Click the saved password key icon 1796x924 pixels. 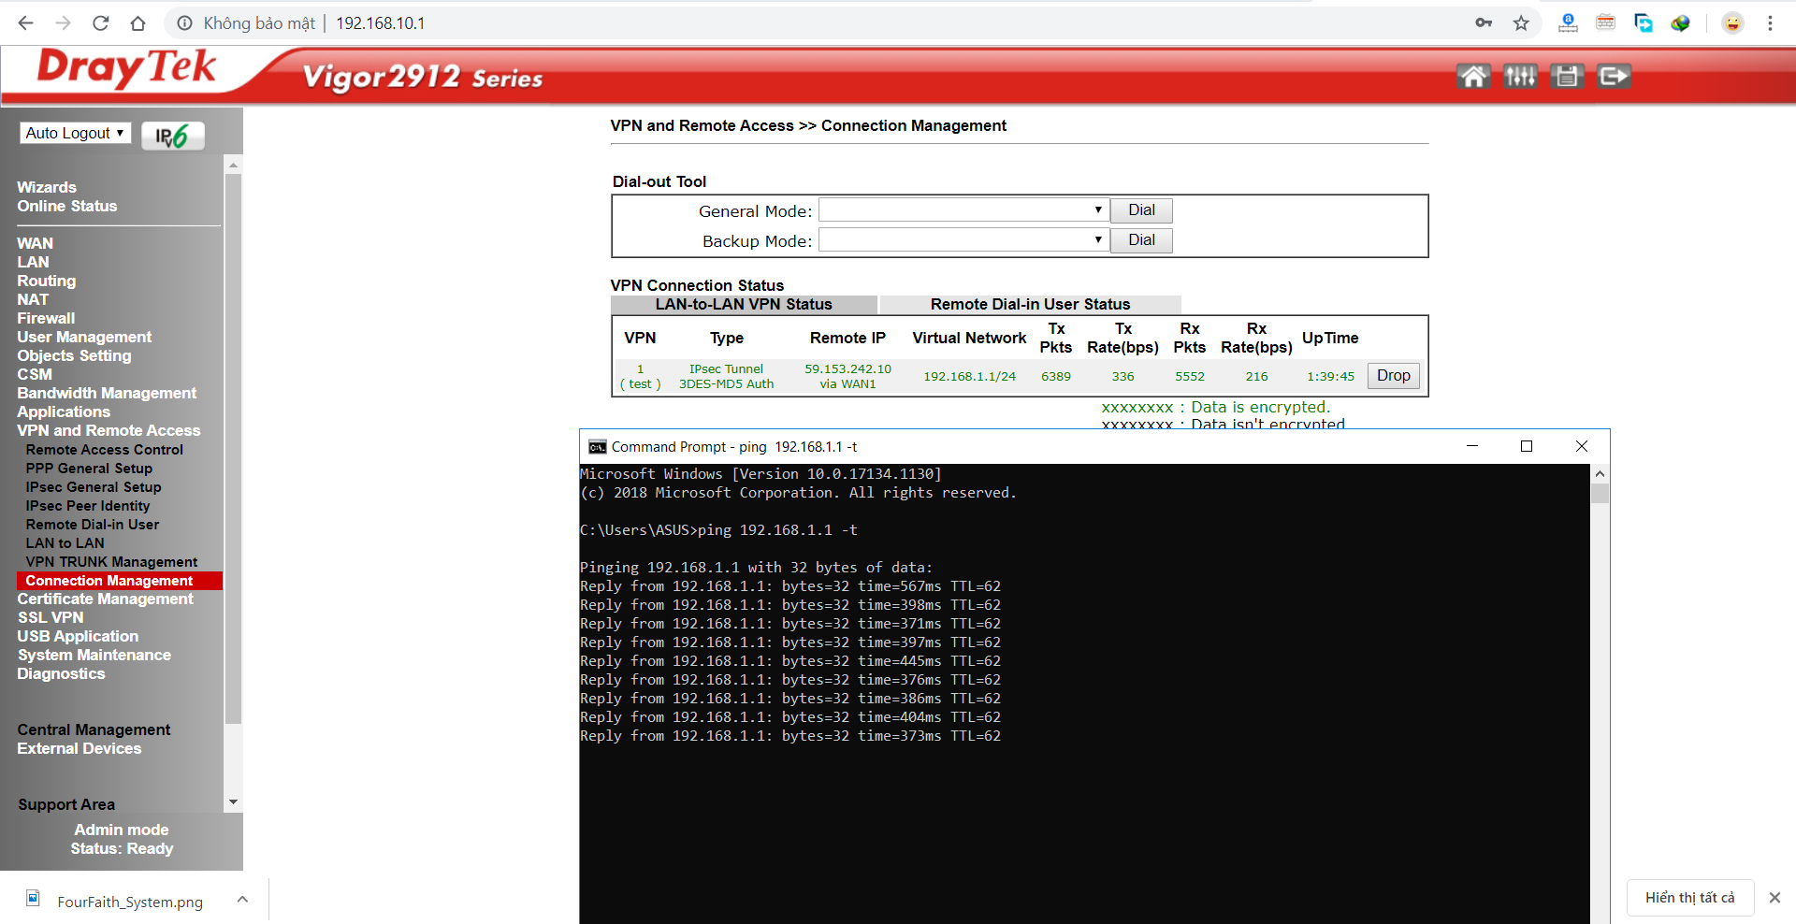[1484, 22]
